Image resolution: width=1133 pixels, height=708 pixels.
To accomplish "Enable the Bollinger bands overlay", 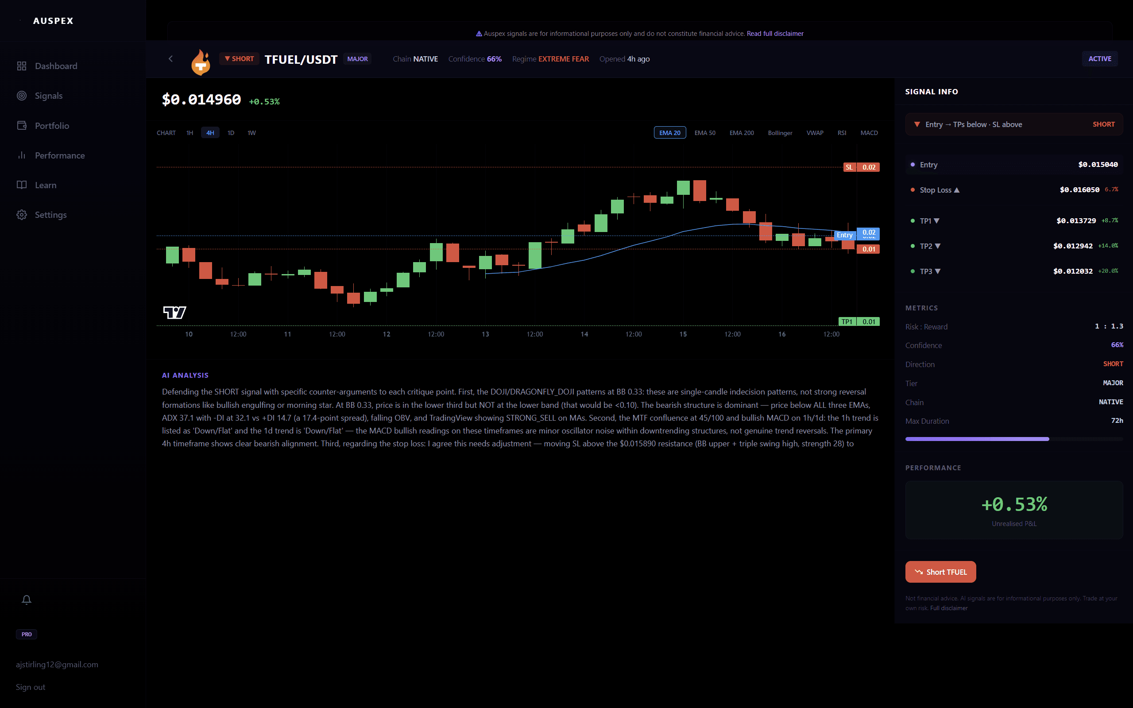I will 780,132.
